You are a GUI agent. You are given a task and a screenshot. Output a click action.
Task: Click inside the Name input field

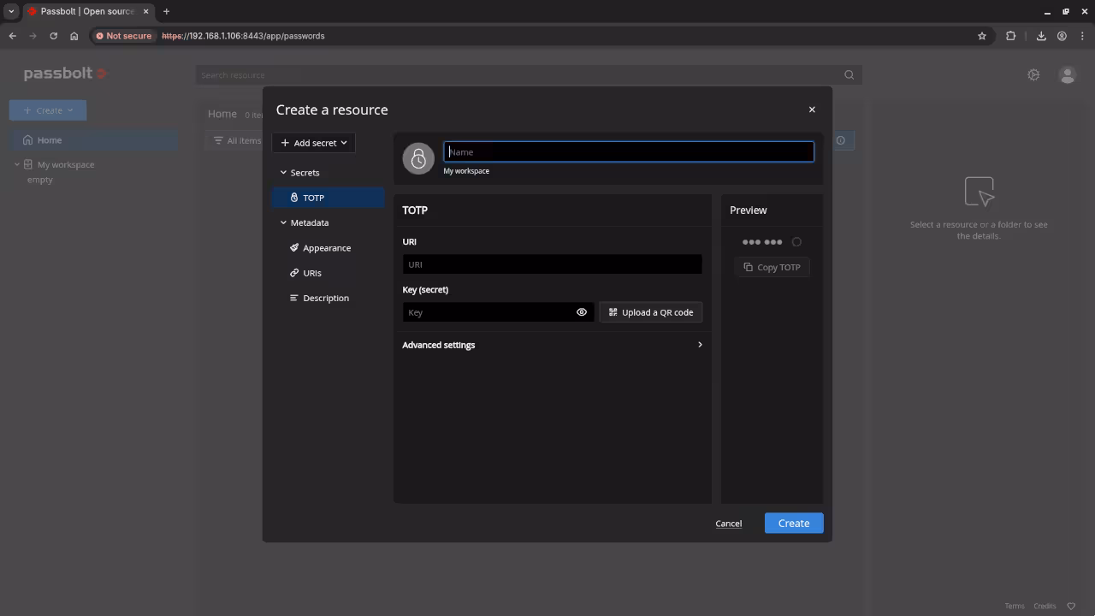tap(629, 151)
